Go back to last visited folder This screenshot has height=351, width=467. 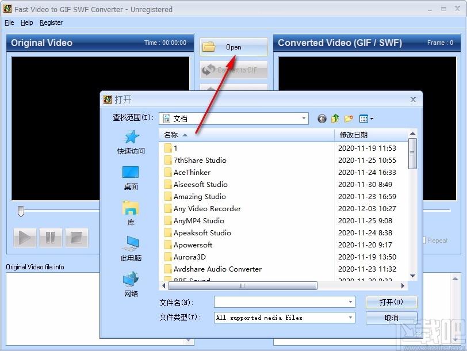tap(321, 119)
